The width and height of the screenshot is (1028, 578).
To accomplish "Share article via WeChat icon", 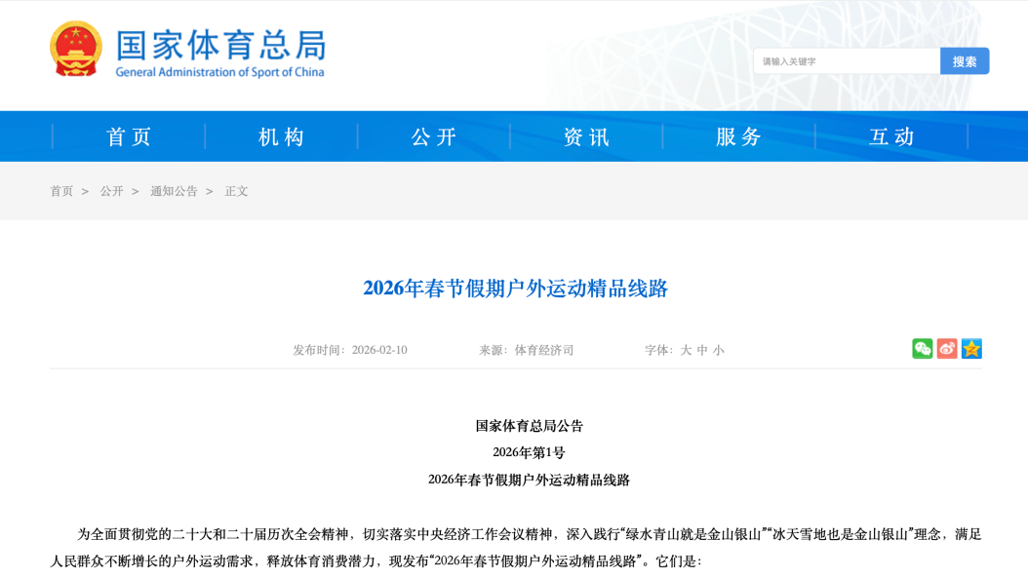I will [x=922, y=349].
